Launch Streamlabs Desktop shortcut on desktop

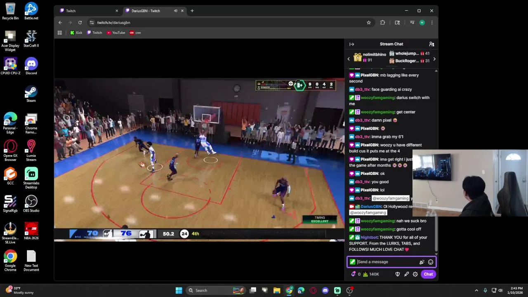[31, 178]
